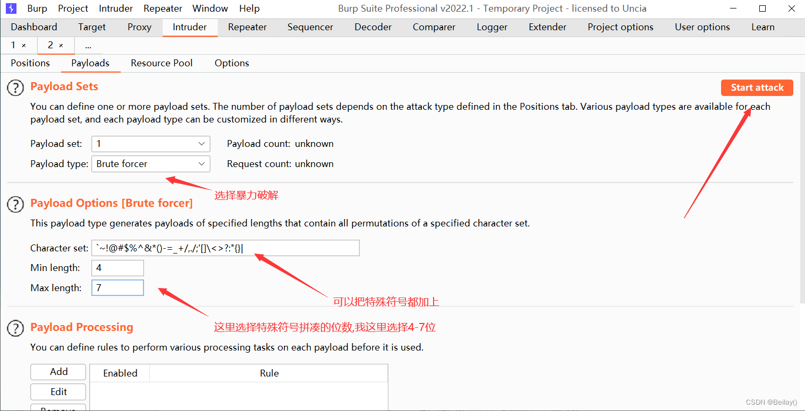This screenshot has height=411, width=805.
Task: Click the Start attack button
Action: coord(757,88)
